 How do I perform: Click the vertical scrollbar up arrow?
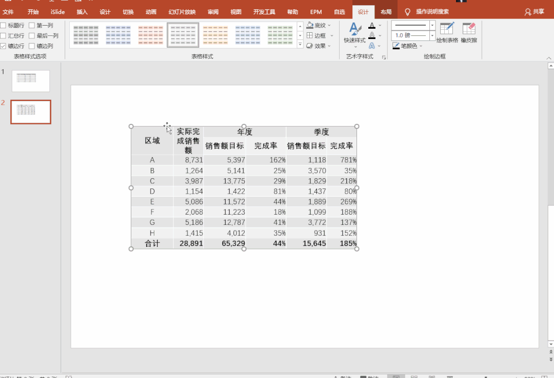[x=550, y=66]
